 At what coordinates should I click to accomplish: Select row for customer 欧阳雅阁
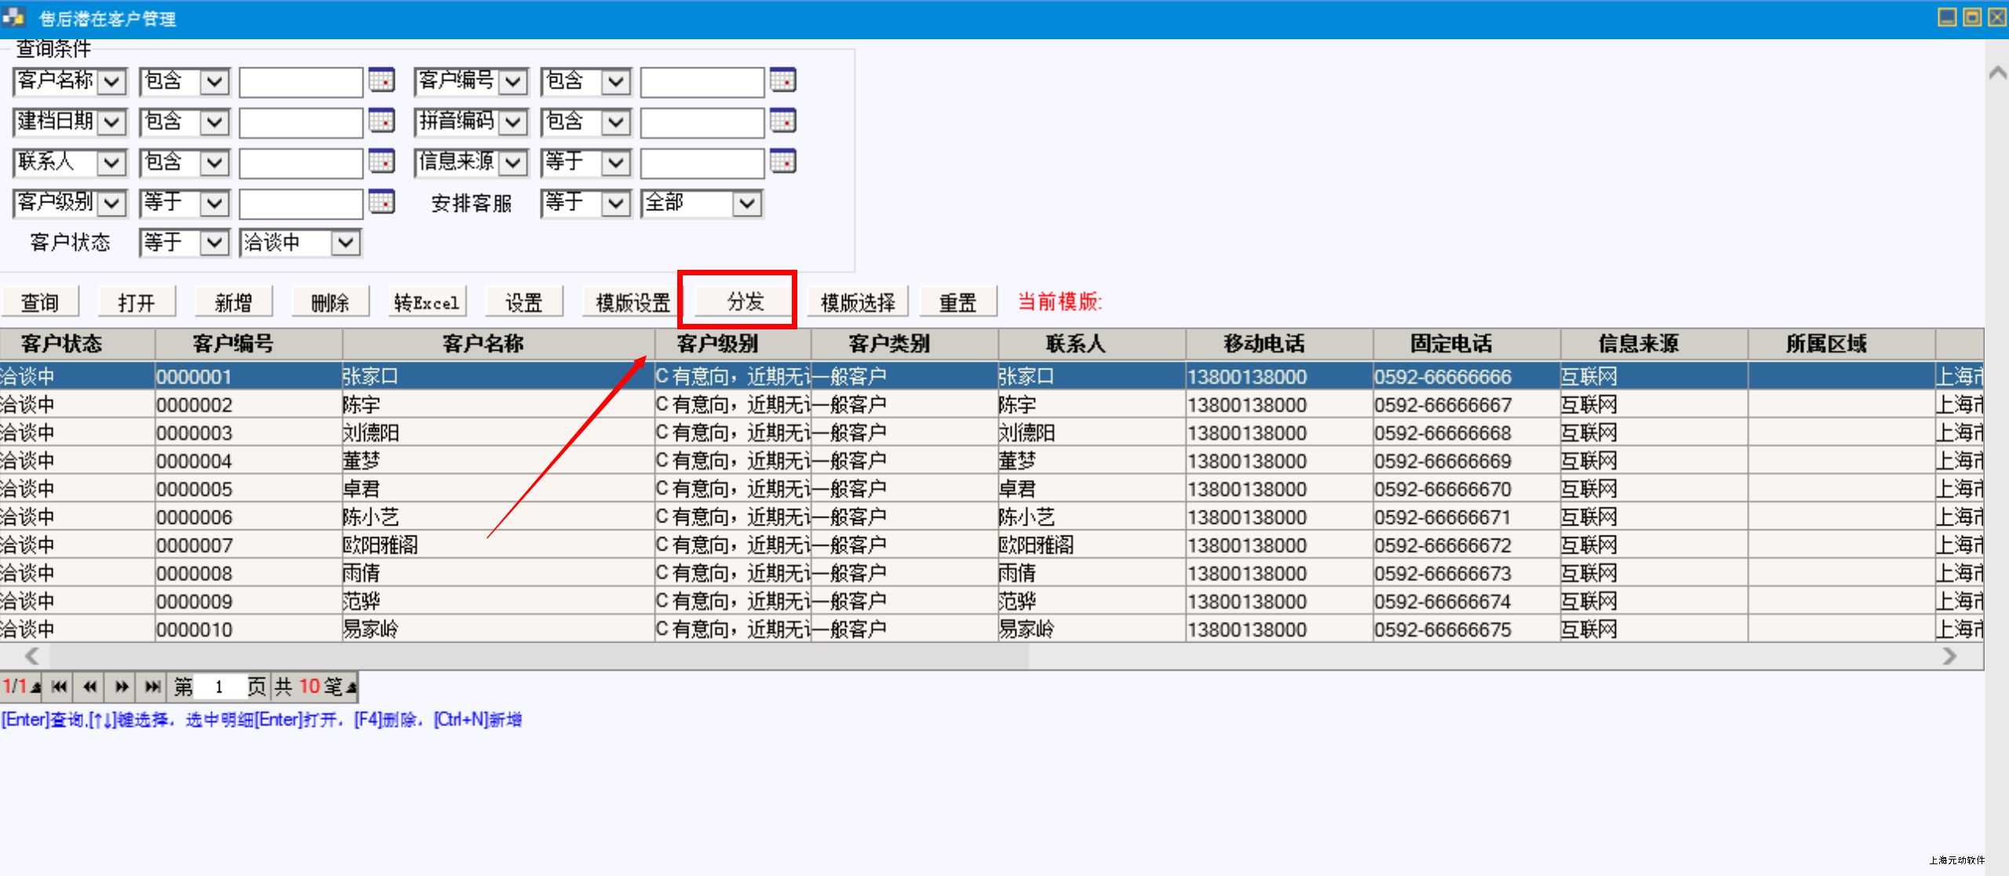(380, 545)
